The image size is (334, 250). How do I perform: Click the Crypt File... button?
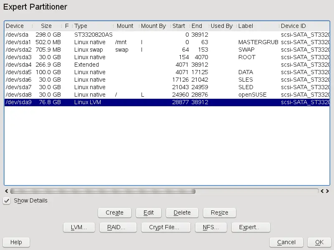tap(164, 227)
